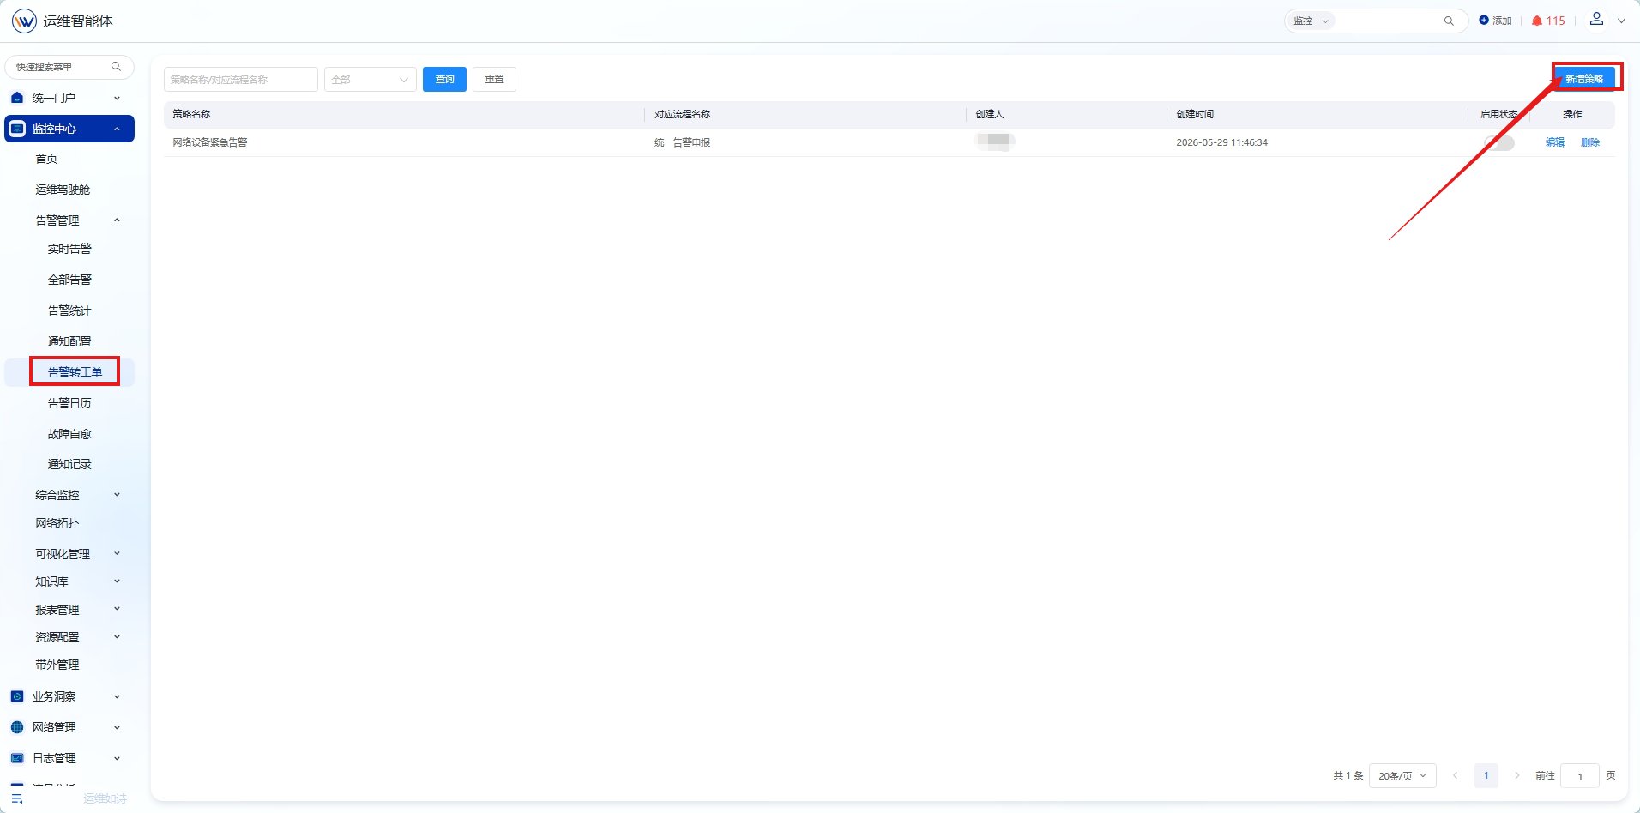Viewport: 1640px width, 813px height.
Task: Open the 通知配置 menu item
Action: click(x=69, y=341)
